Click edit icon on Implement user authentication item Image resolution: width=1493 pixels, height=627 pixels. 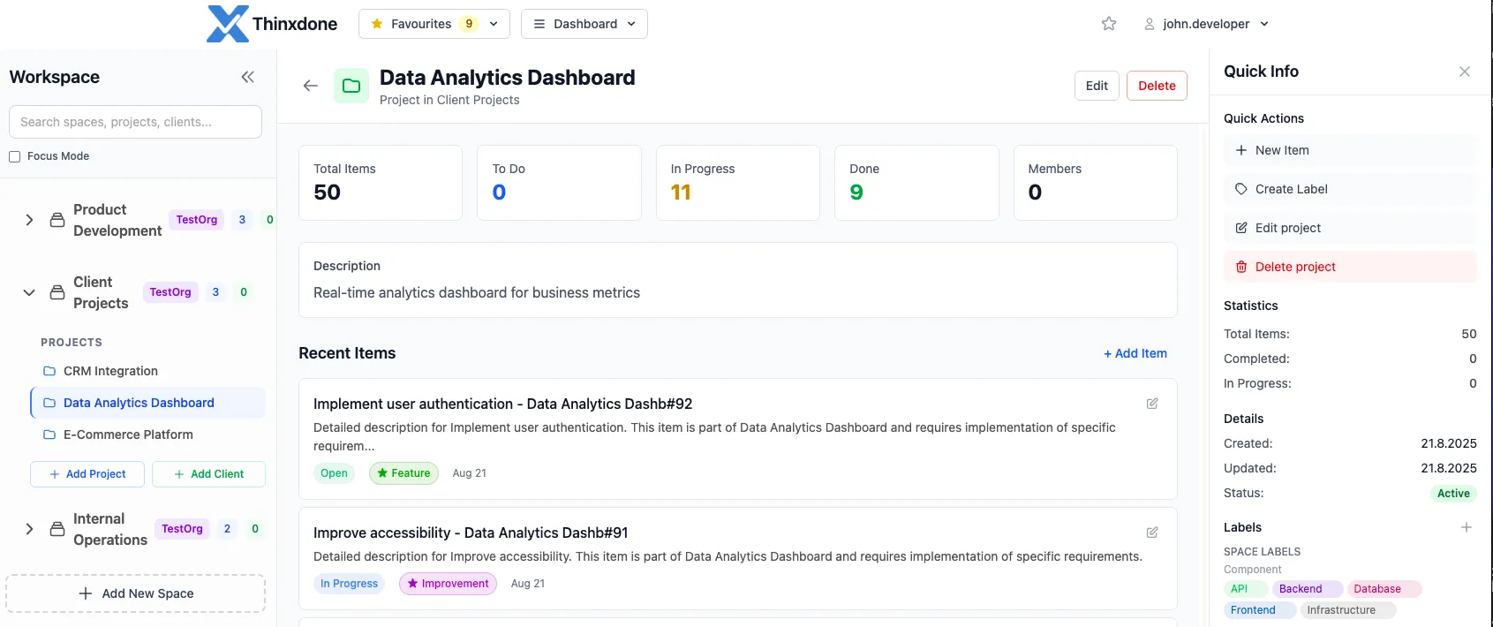pyautogui.click(x=1152, y=404)
